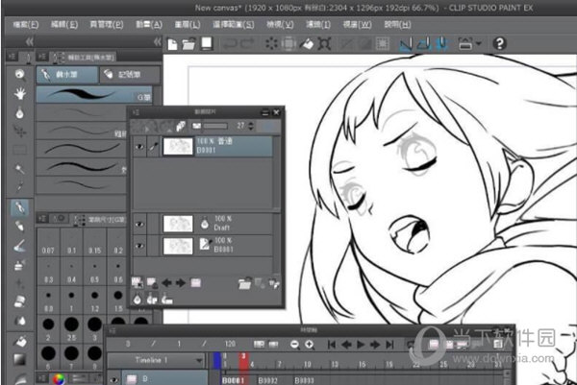The width and height of the screenshot is (577, 385).
Task: Open the canvas display dropdown arrow in toolbar
Action: [x=479, y=44]
